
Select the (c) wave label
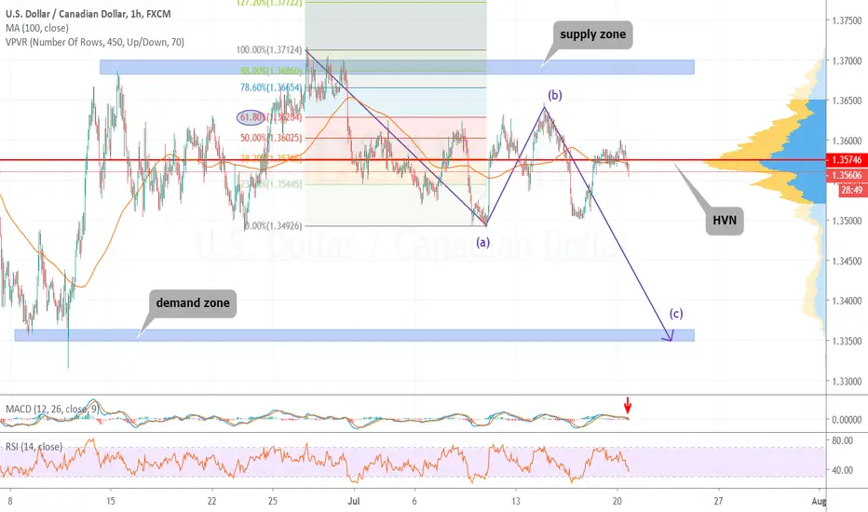coord(676,314)
